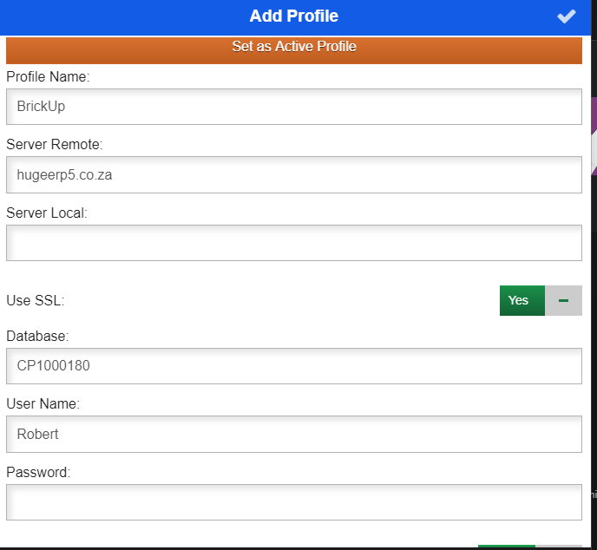The image size is (597, 550).
Task: Click the Password label
Action: coord(38,472)
